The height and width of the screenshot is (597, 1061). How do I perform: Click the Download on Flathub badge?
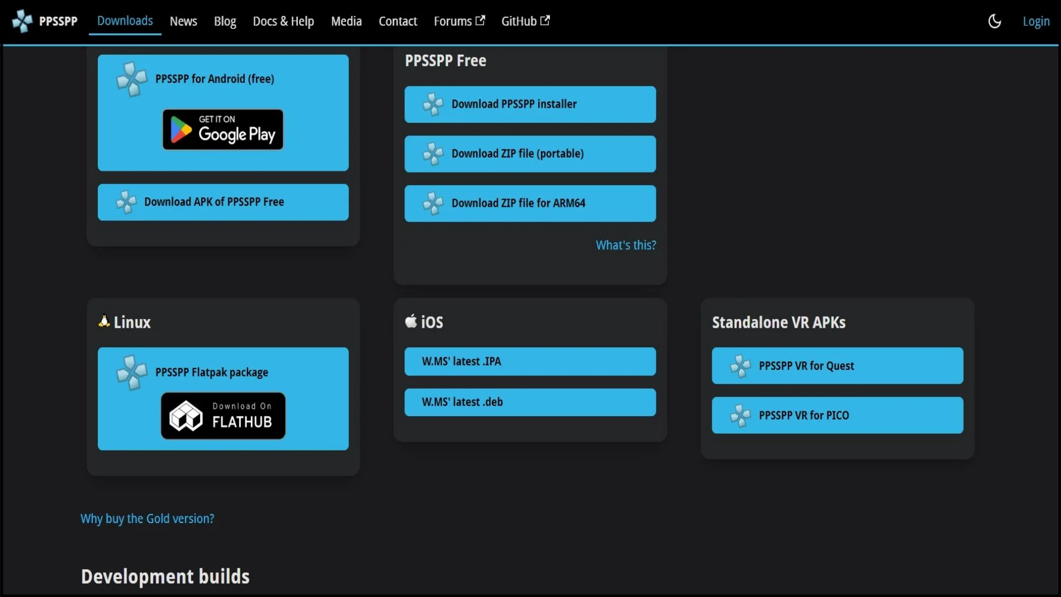223,416
